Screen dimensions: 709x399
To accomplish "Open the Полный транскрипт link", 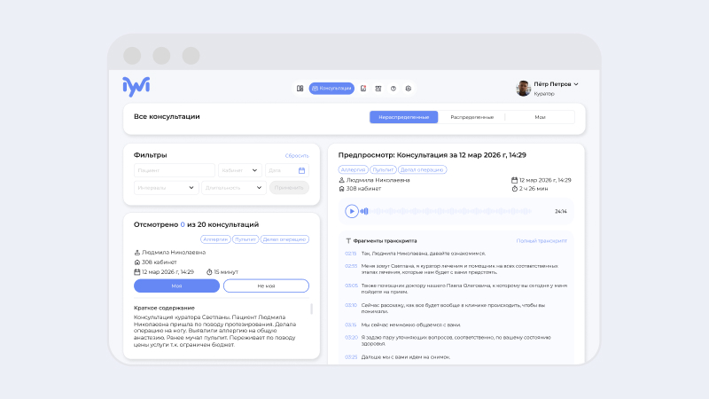I will (x=541, y=241).
